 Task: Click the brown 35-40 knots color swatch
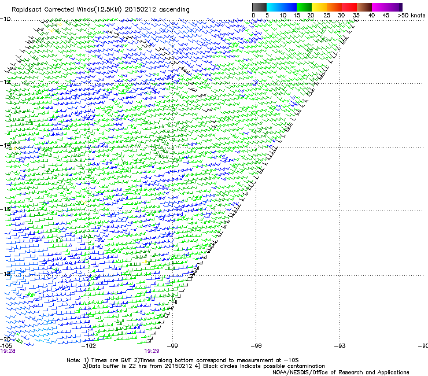(364, 7)
